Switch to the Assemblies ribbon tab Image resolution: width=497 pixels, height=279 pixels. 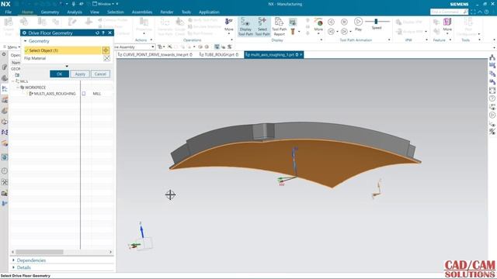pos(142,12)
